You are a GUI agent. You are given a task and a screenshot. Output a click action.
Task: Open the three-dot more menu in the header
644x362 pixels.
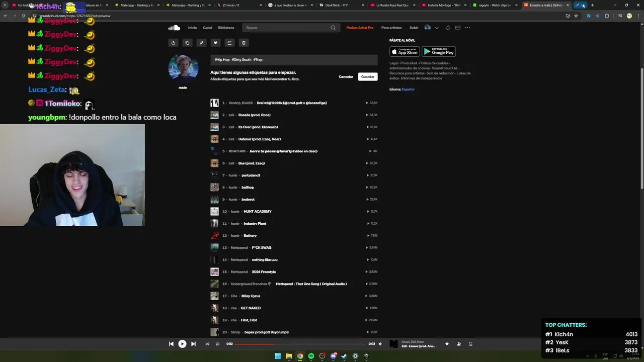point(467,28)
